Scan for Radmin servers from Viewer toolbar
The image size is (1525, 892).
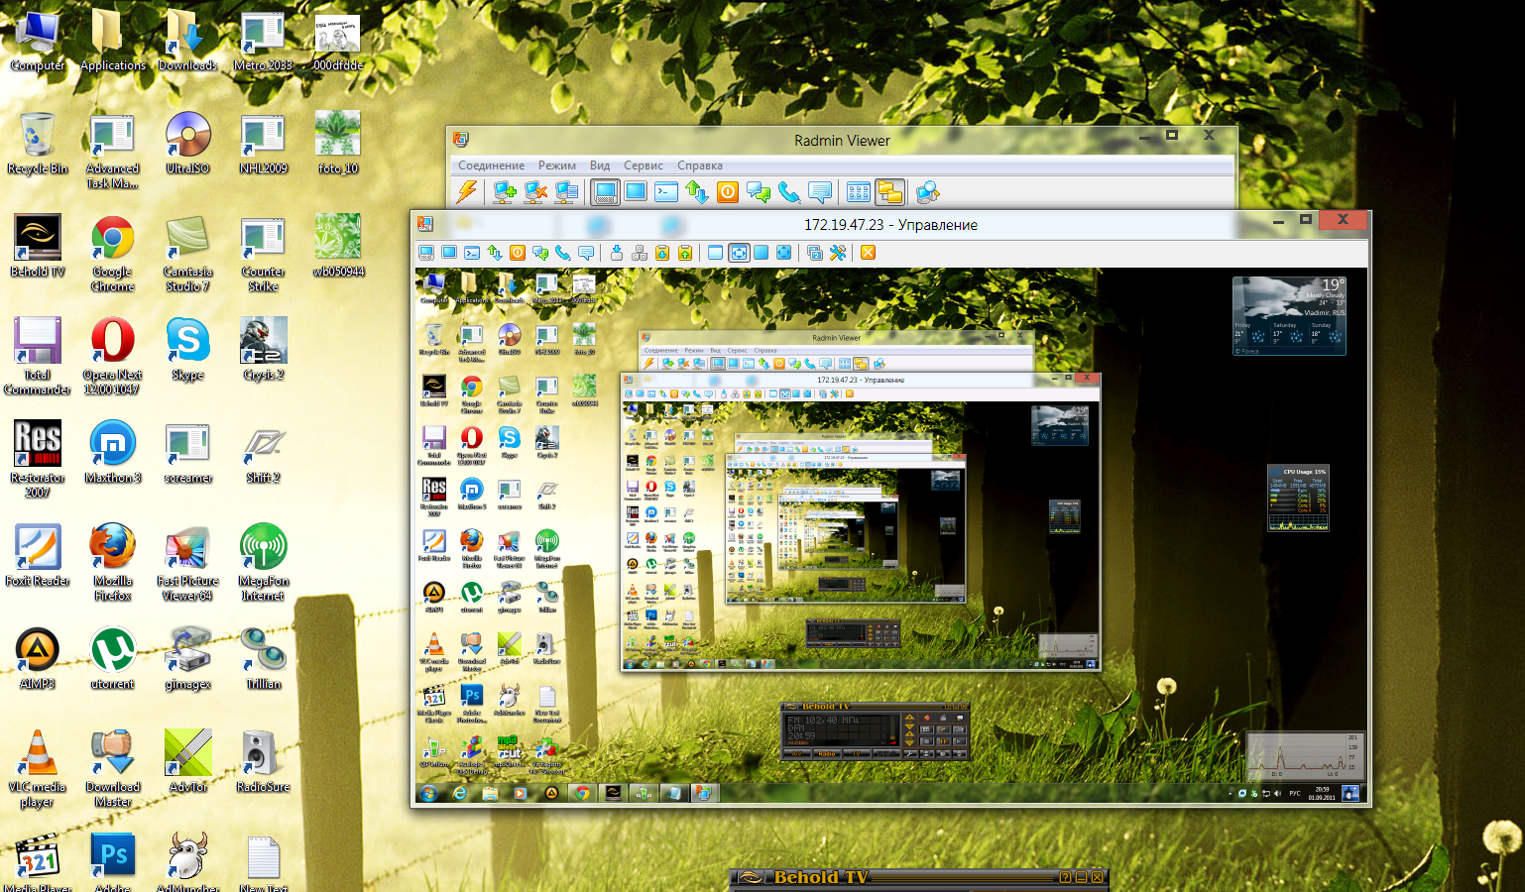[928, 191]
